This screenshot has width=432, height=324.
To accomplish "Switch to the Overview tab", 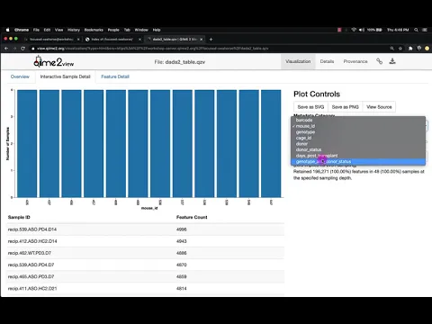I will [x=20, y=76].
